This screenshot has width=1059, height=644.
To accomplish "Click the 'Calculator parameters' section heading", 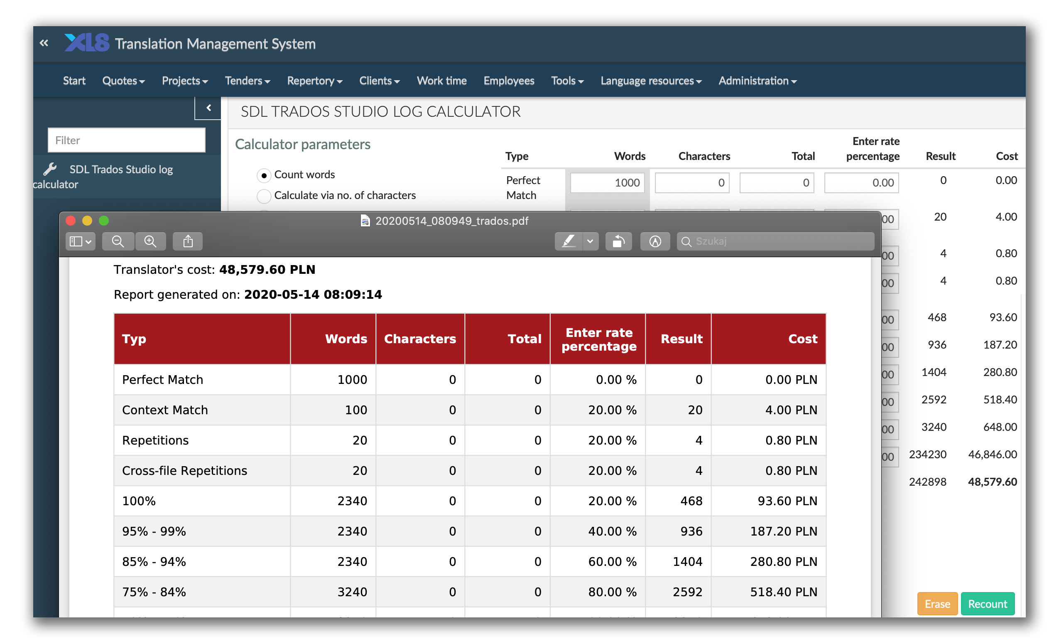I will coord(303,145).
